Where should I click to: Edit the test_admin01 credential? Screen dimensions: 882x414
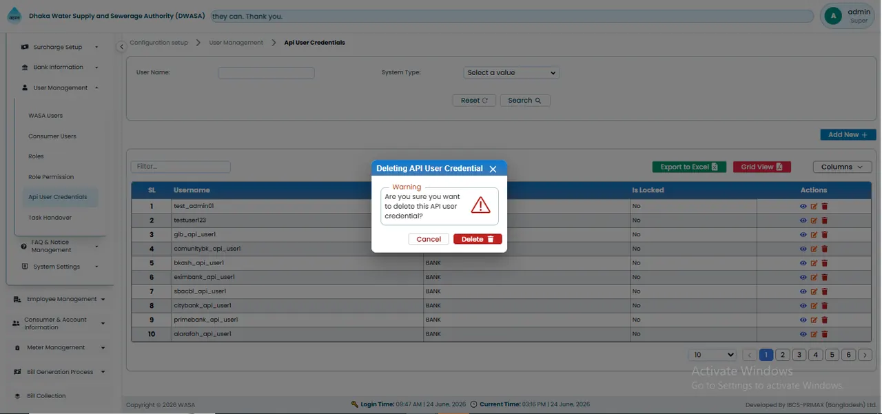point(814,206)
